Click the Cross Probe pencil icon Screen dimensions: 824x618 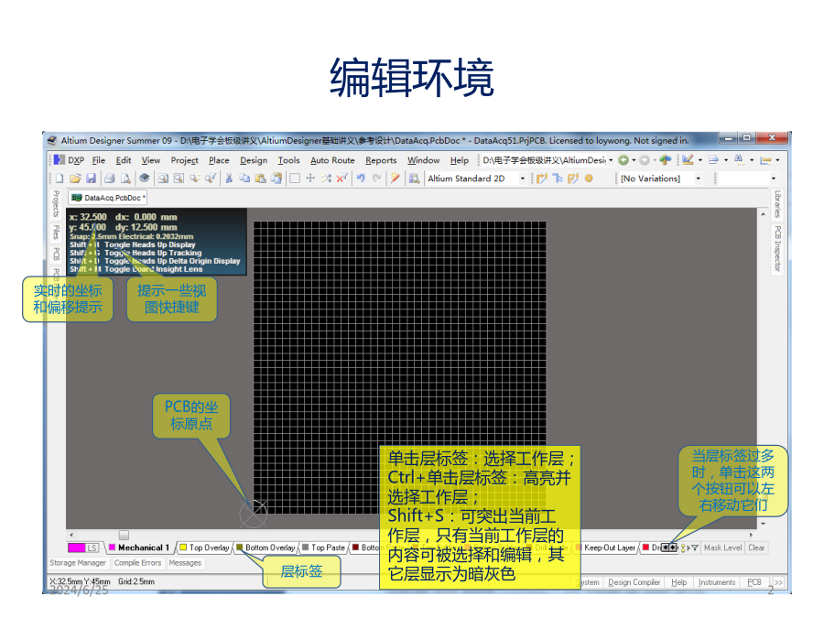(396, 179)
